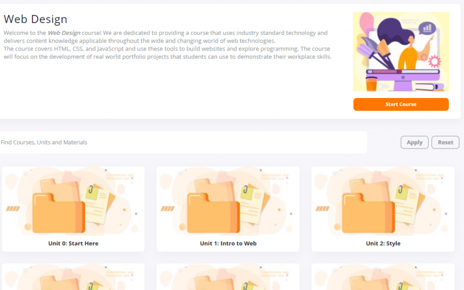Select the Unit 2: Style title

[383, 243]
